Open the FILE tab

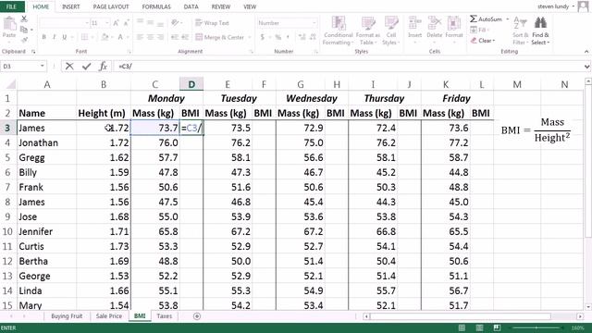click(x=12, y=6)
